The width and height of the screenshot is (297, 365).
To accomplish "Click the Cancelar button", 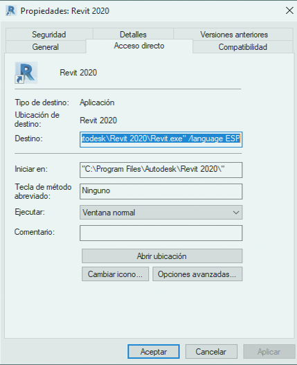I will tap(211, 352).
